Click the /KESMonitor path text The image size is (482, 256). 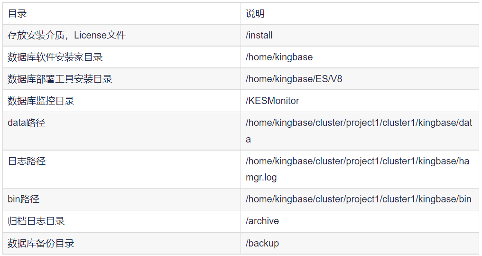click(272, 101)
